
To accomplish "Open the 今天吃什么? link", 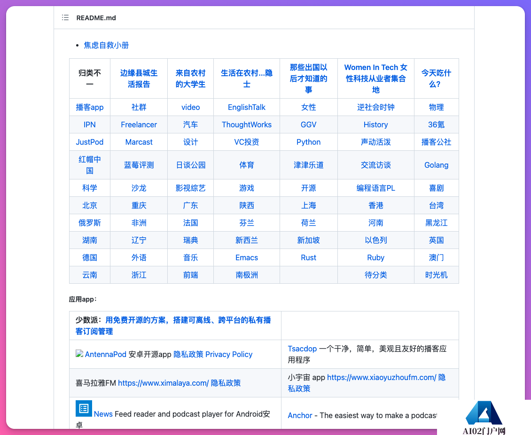I will [436, 78].
